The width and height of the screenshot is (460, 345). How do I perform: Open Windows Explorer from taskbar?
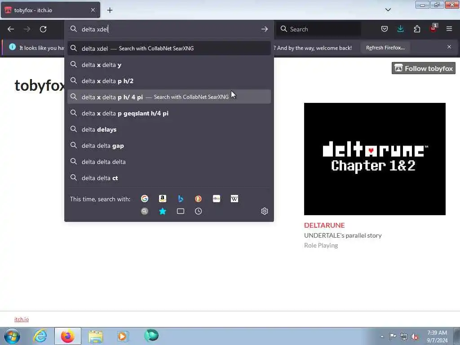(96, 336)
